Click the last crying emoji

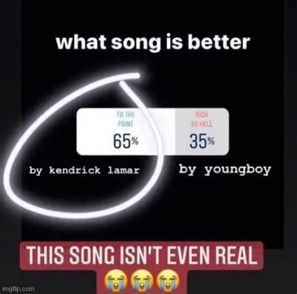(168, 281)
